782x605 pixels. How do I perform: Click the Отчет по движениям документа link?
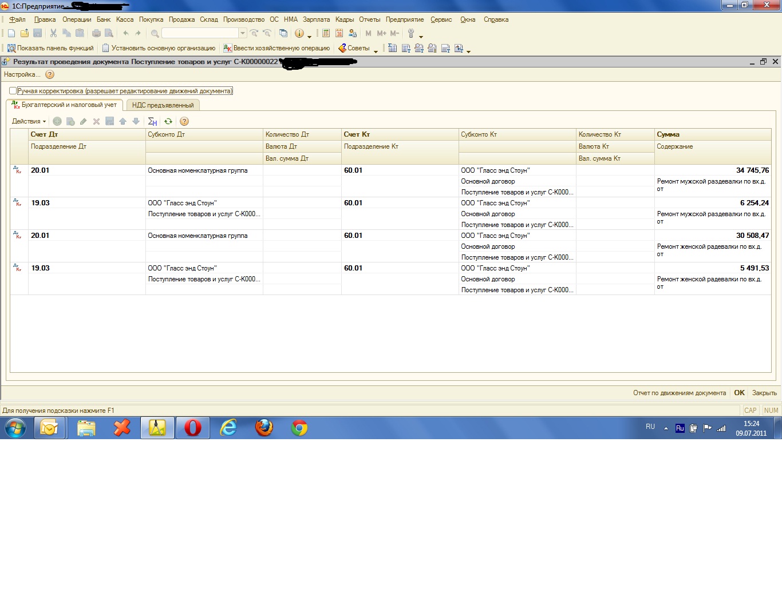680,393
